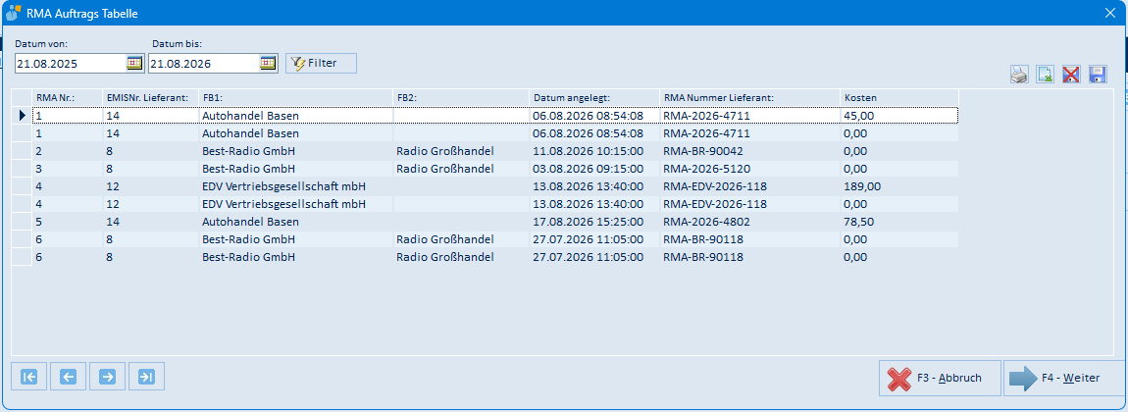Sort by the EMISNr. Lieferant column header
Image resolution: width=1128 pixels, height=412 pixels.
click(150, 97)
